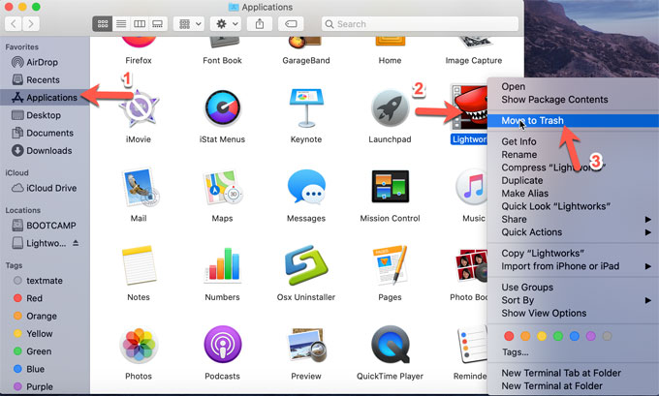
Task: Select Show Package Contents menu item
Action: point(554,100)
